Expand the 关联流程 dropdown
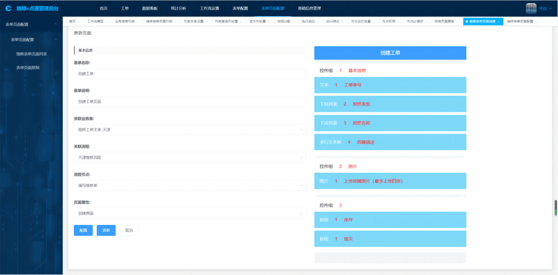Screen dimensions: 558x275 (190, 158)
